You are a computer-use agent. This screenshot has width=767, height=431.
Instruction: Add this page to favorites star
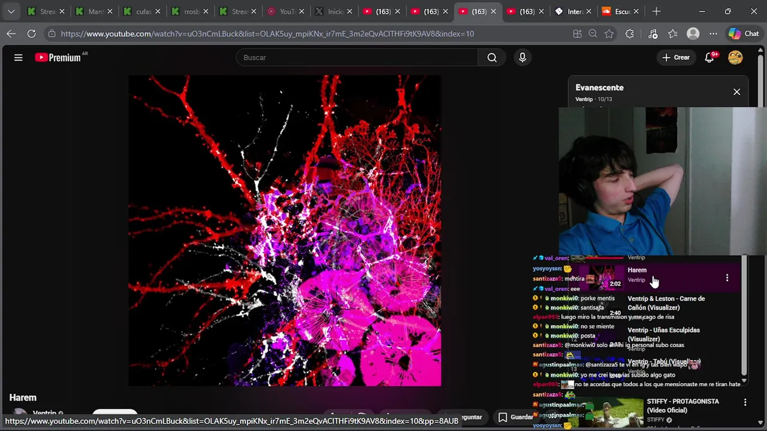tap(609, 34)
